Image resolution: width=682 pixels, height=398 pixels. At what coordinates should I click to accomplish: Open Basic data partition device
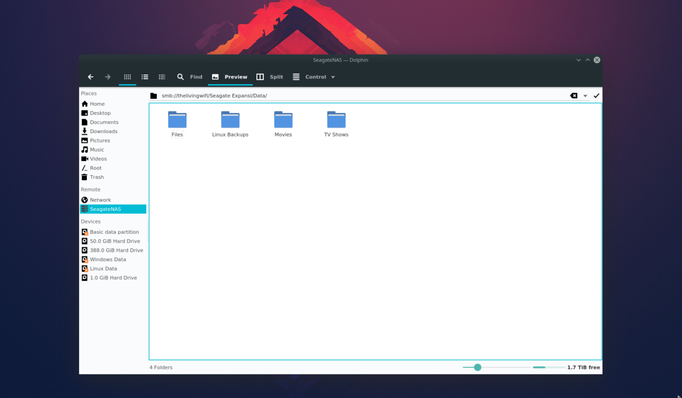pyautogui.click(x=113, y=232)
